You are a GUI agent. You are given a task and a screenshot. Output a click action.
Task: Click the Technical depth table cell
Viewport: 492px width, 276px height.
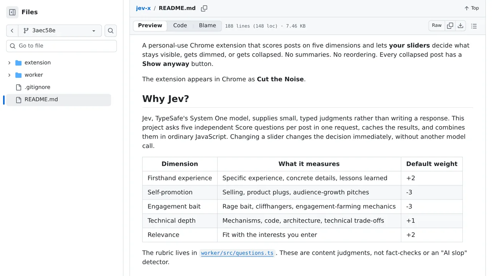(180, 221)
